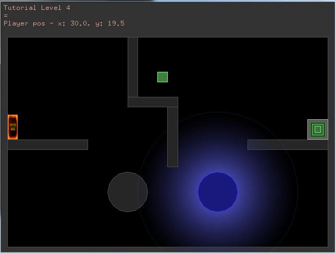Click the dark grey circle obstacle

(128, 192)
